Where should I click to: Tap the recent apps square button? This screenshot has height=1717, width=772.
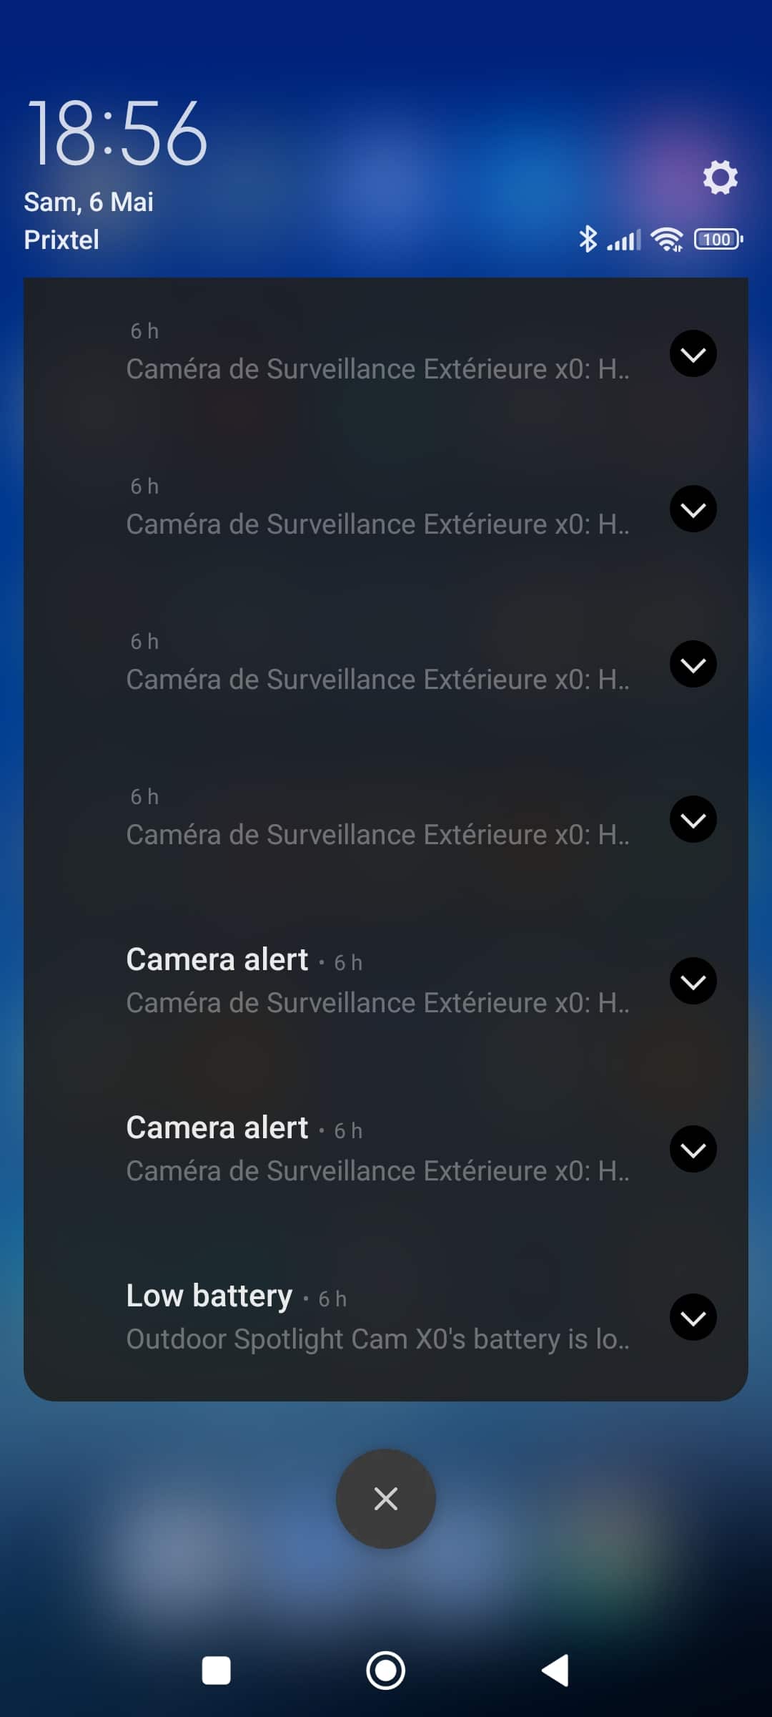point(216,1671)
